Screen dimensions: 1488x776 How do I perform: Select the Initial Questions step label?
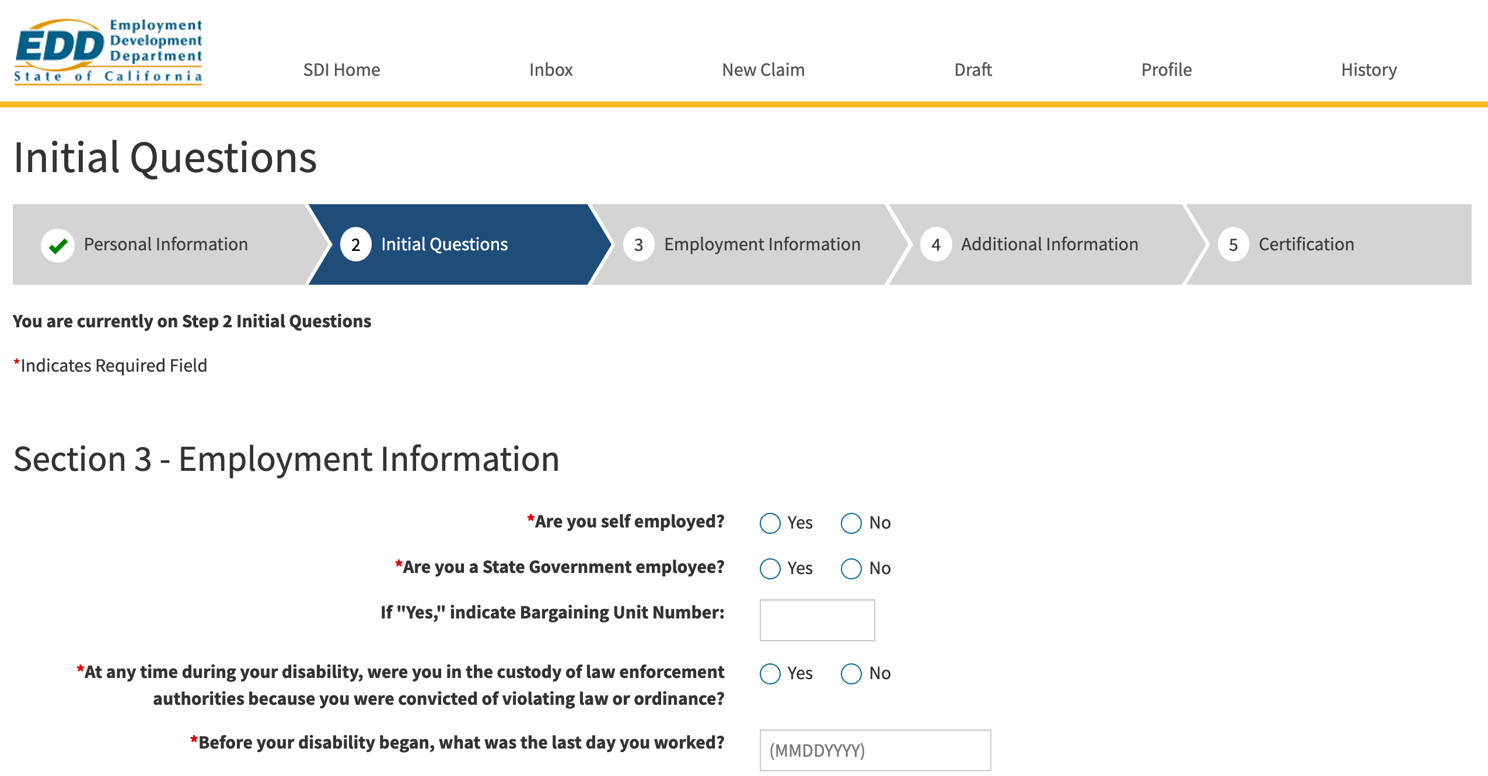(444, 244)
